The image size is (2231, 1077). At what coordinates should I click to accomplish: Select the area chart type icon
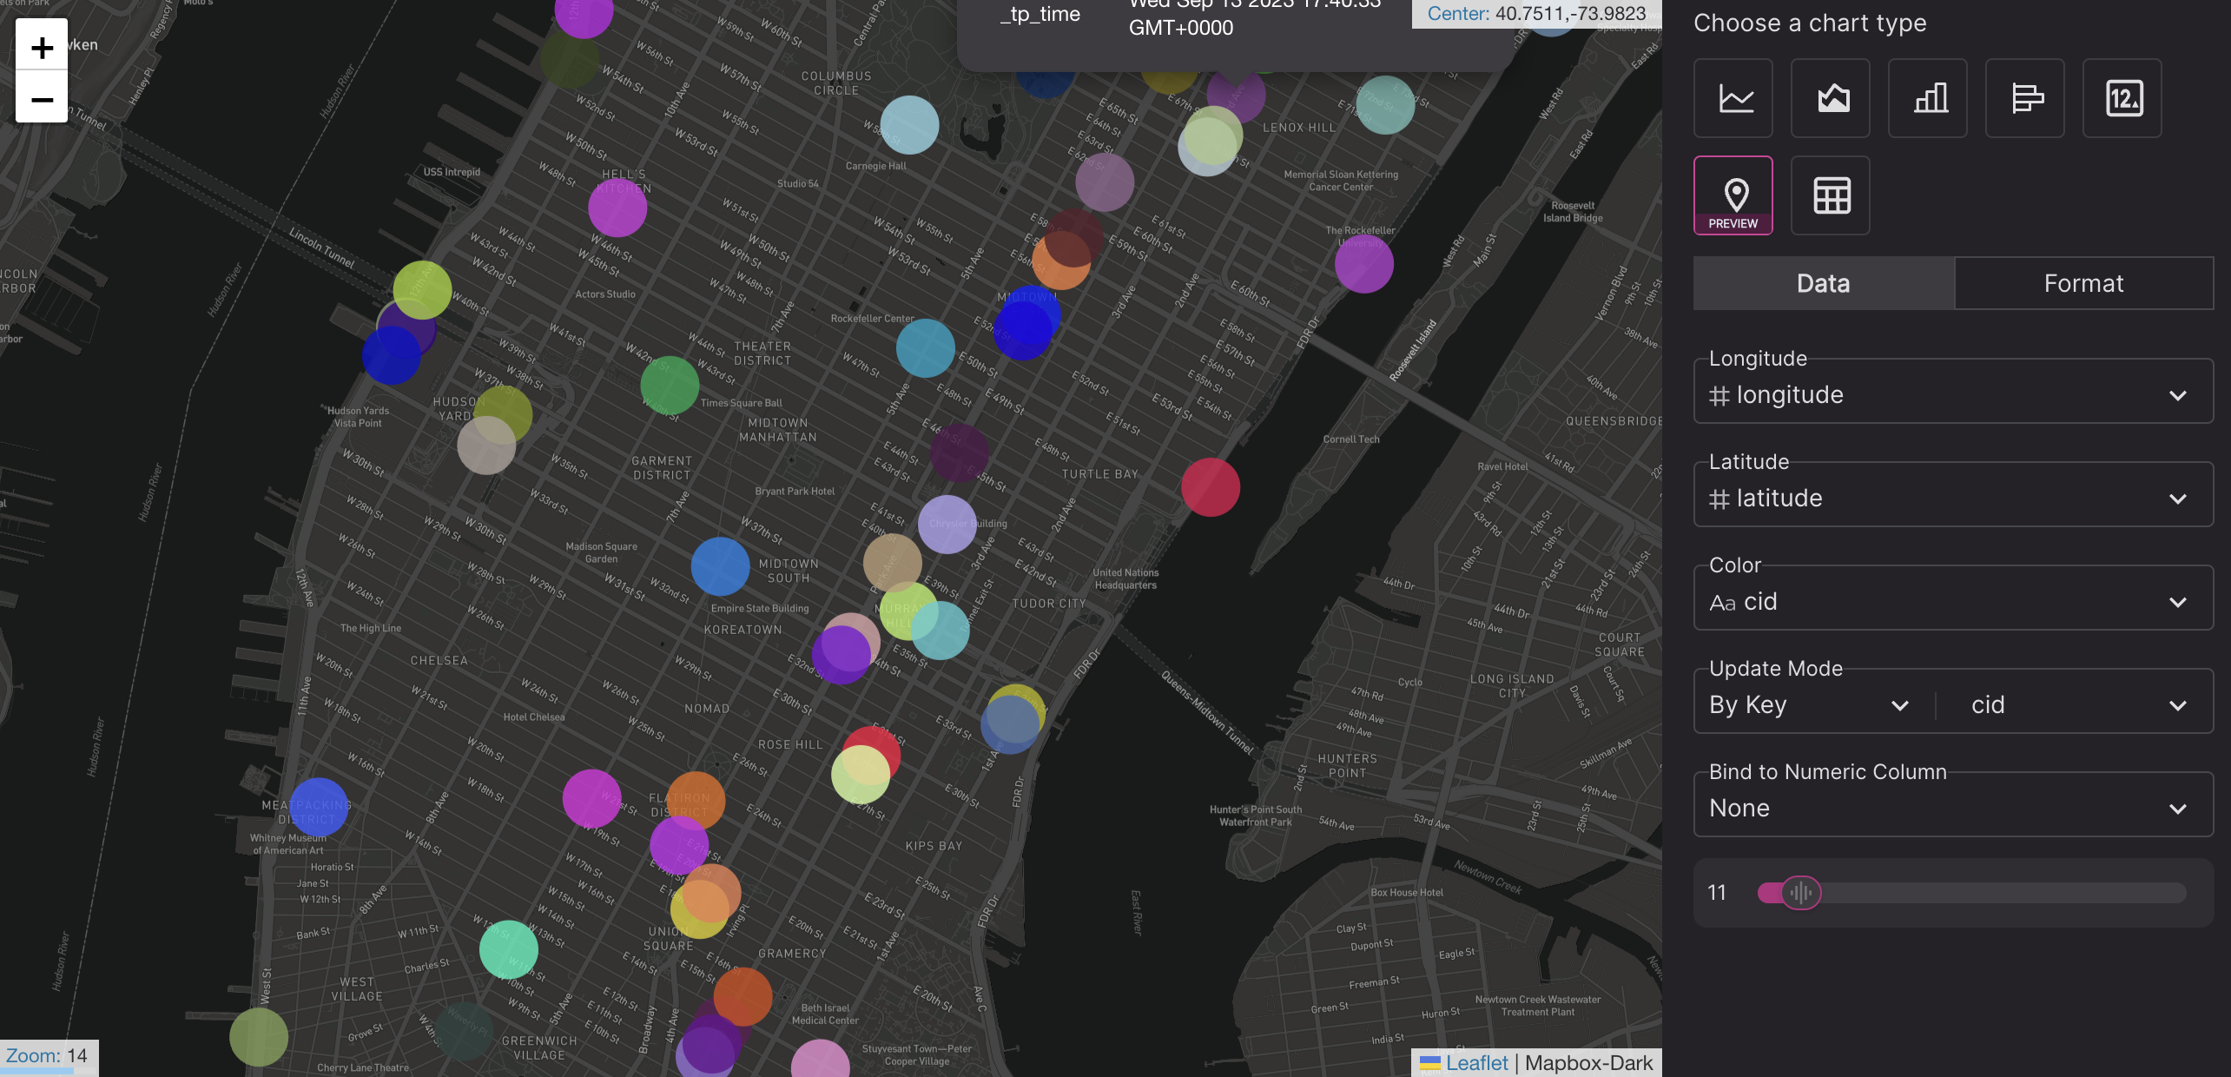[1831, 98]
